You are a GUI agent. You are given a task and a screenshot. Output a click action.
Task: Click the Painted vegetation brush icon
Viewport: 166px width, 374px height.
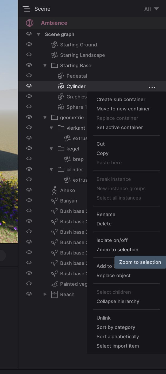pos(55,284)
